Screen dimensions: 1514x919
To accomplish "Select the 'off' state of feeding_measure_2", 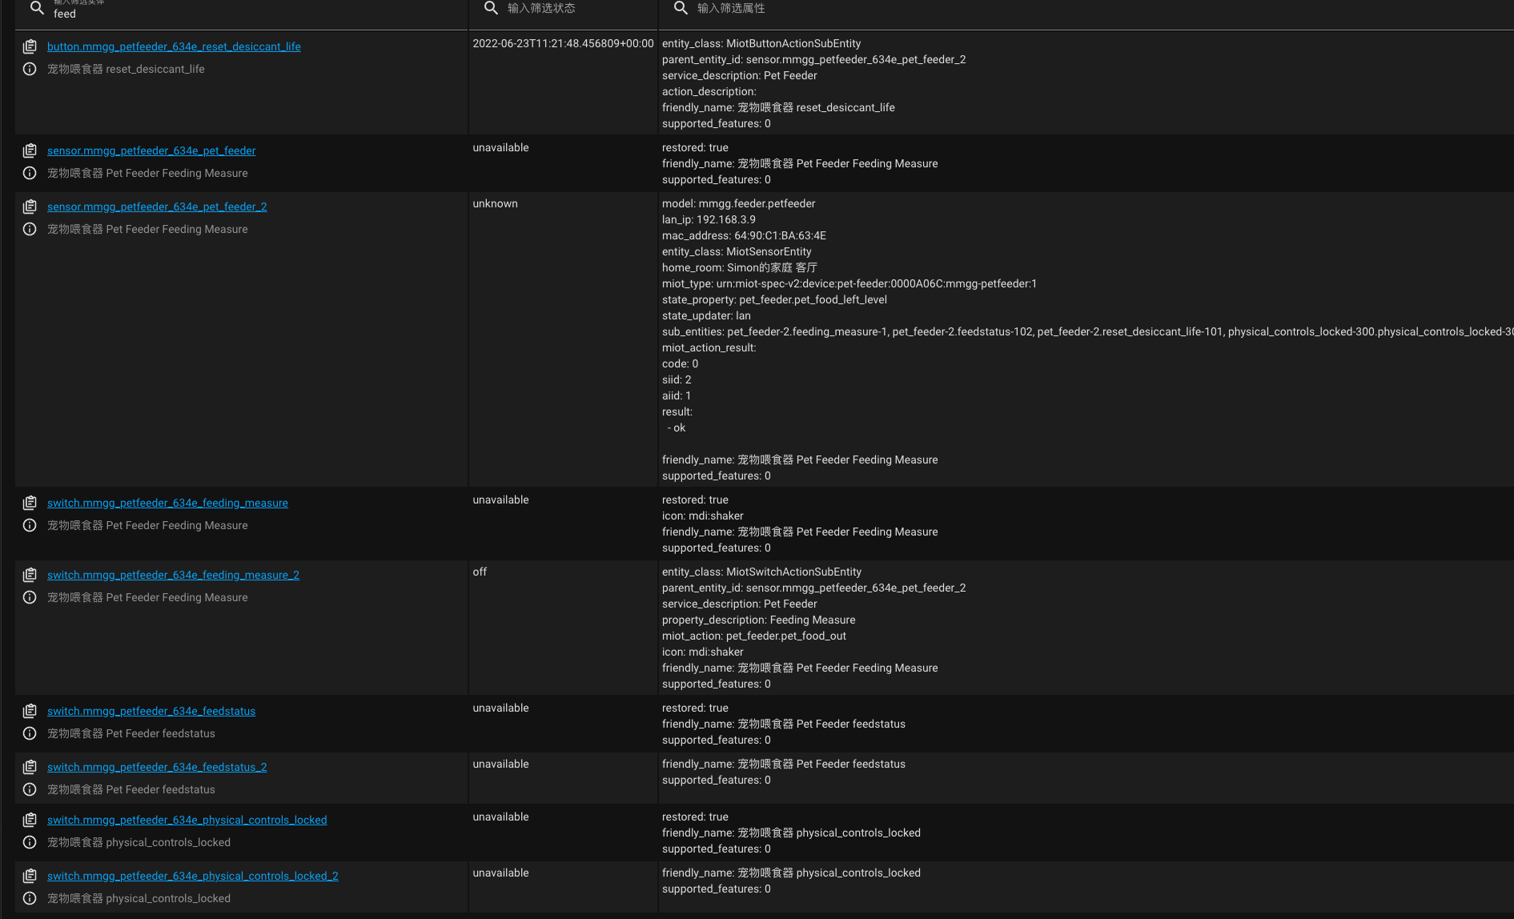I will [480, 572].
